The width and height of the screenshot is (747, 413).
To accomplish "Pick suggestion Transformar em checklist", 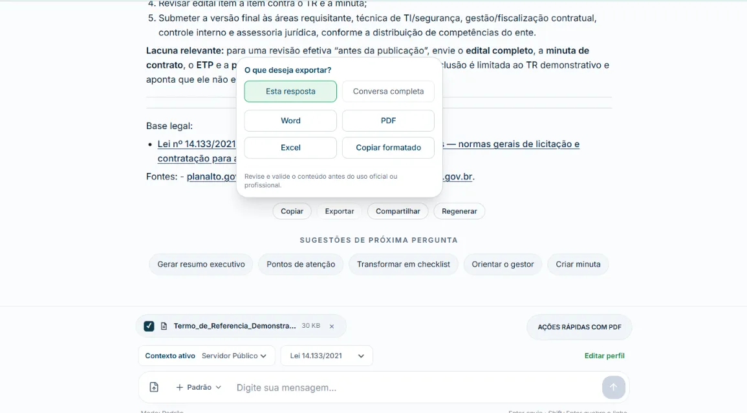I will 403,264.
